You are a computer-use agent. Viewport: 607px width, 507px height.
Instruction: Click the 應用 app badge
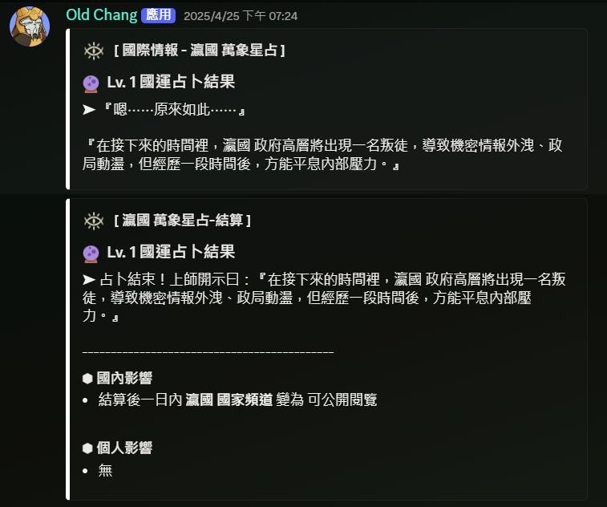pyautogui.click(x=158, y=15)
